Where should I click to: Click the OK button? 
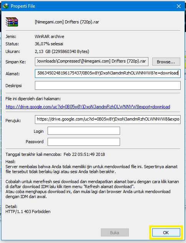(x=166, y=233)
